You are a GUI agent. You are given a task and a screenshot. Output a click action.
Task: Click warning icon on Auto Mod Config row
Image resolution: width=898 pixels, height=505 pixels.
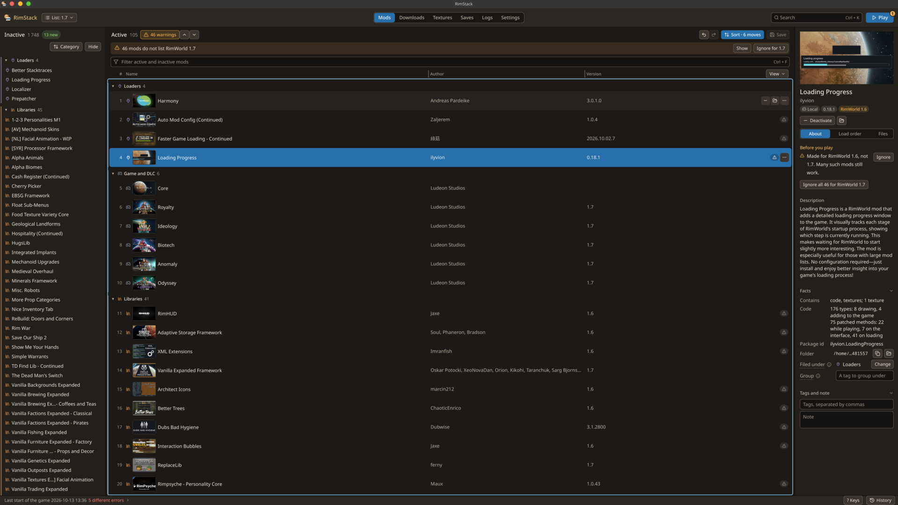784,120
